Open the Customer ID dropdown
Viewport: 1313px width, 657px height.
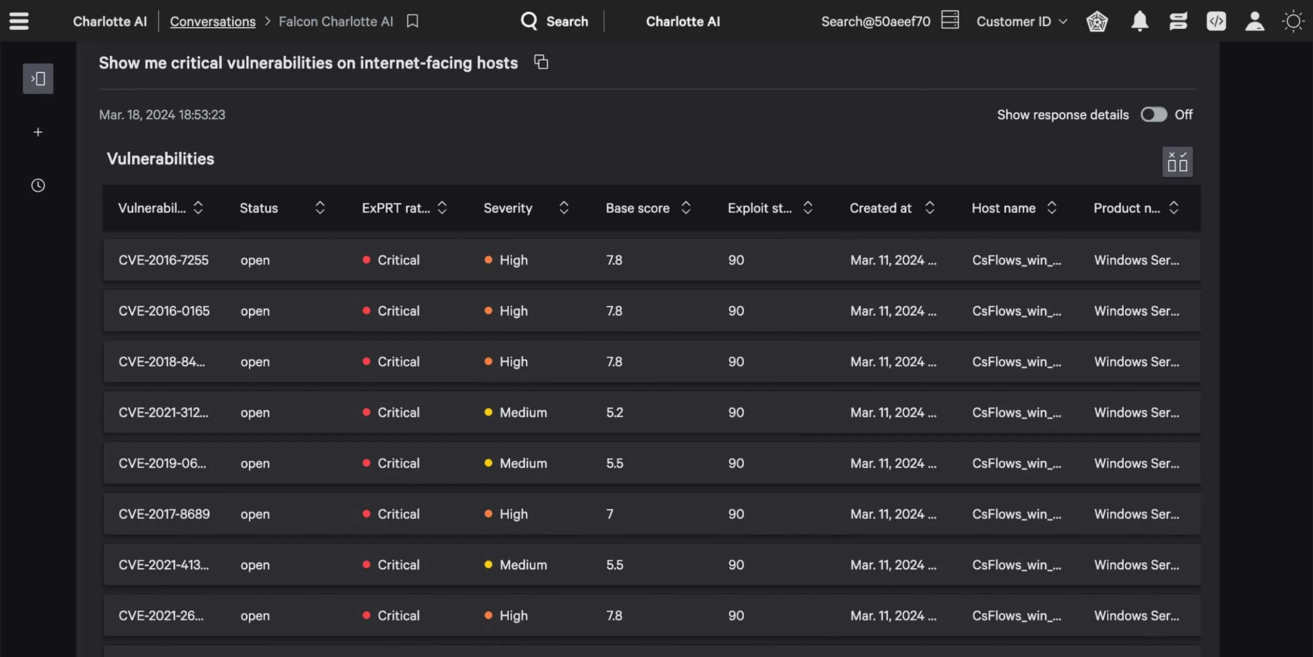[x=1022, y=21]
